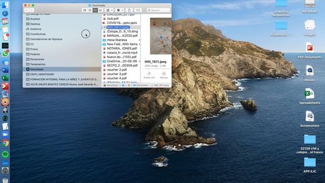Click Markup in preview pane

pos(164,75)
